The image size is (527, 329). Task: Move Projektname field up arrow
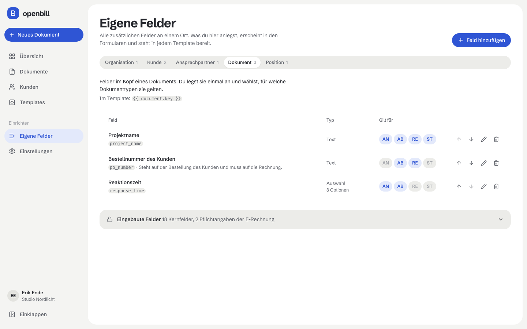pyautogui.click(x=459, y=139)
